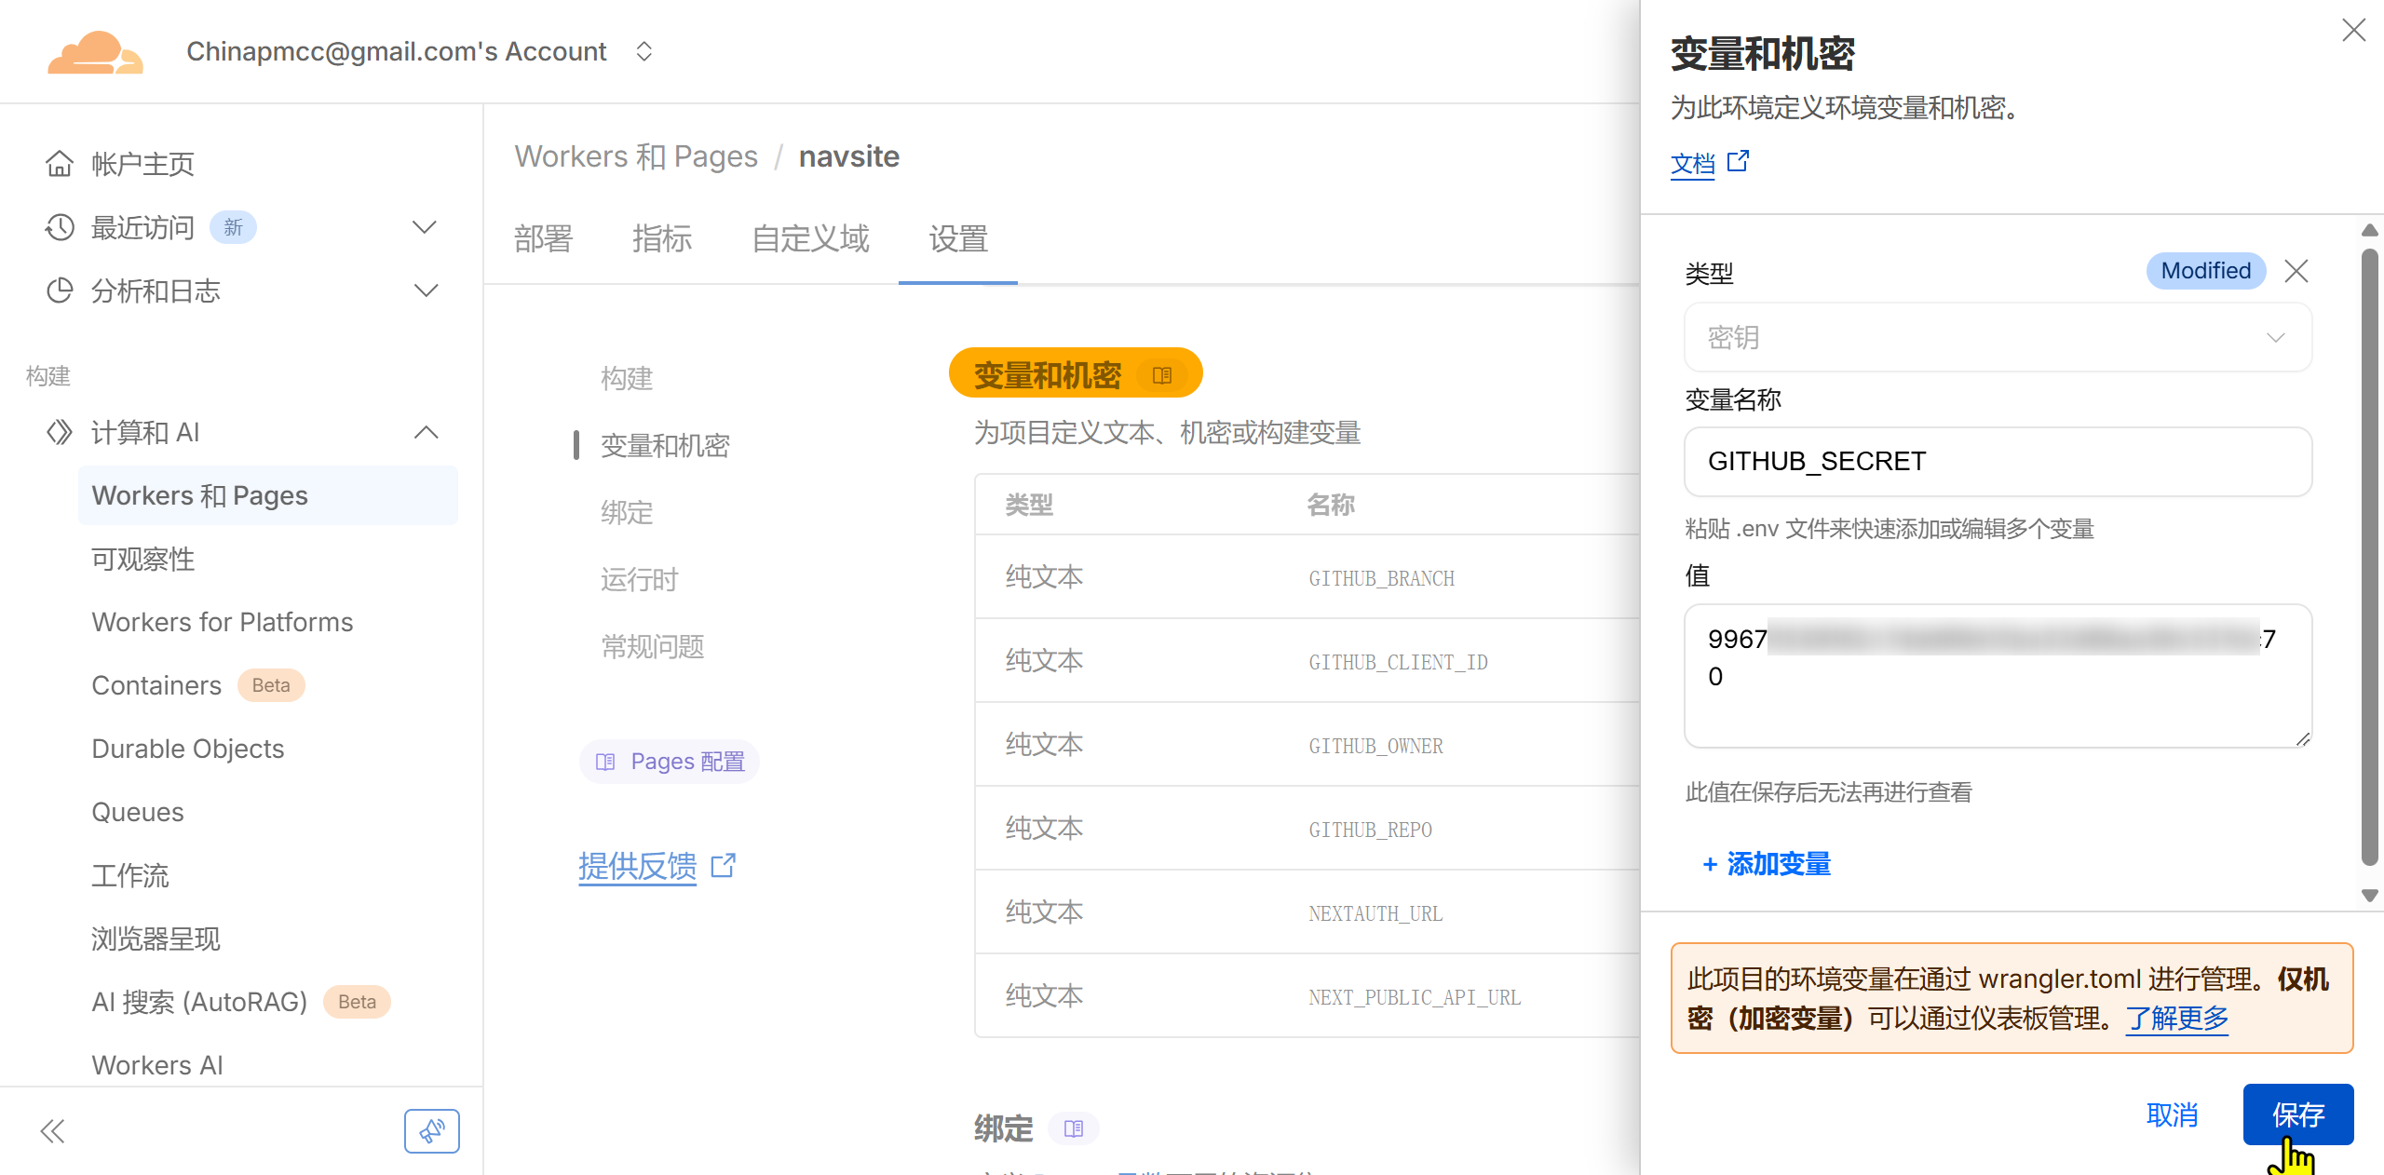The height and width of the screenshot is (1175, 2384).
Task: Click the Cloudflare logo icon
Action: tap(95, 52)
